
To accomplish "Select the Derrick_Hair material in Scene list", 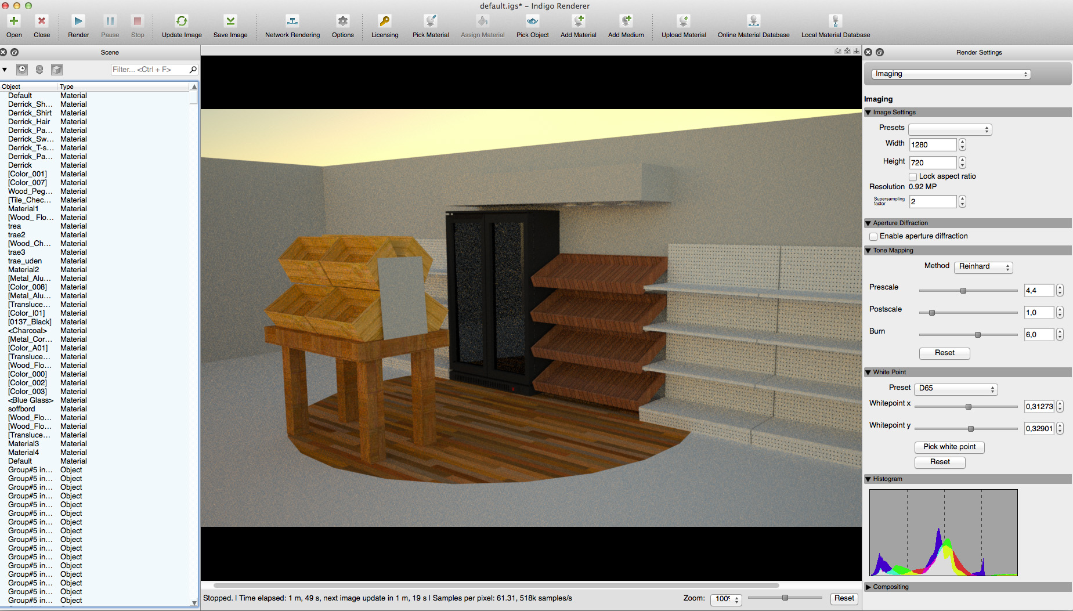I will click(29, 122).
